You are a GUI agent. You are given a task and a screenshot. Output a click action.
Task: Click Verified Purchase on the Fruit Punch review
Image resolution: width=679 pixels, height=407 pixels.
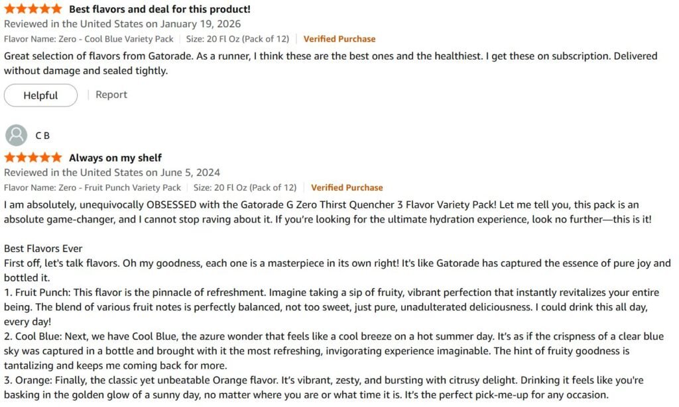pos(347,187)
